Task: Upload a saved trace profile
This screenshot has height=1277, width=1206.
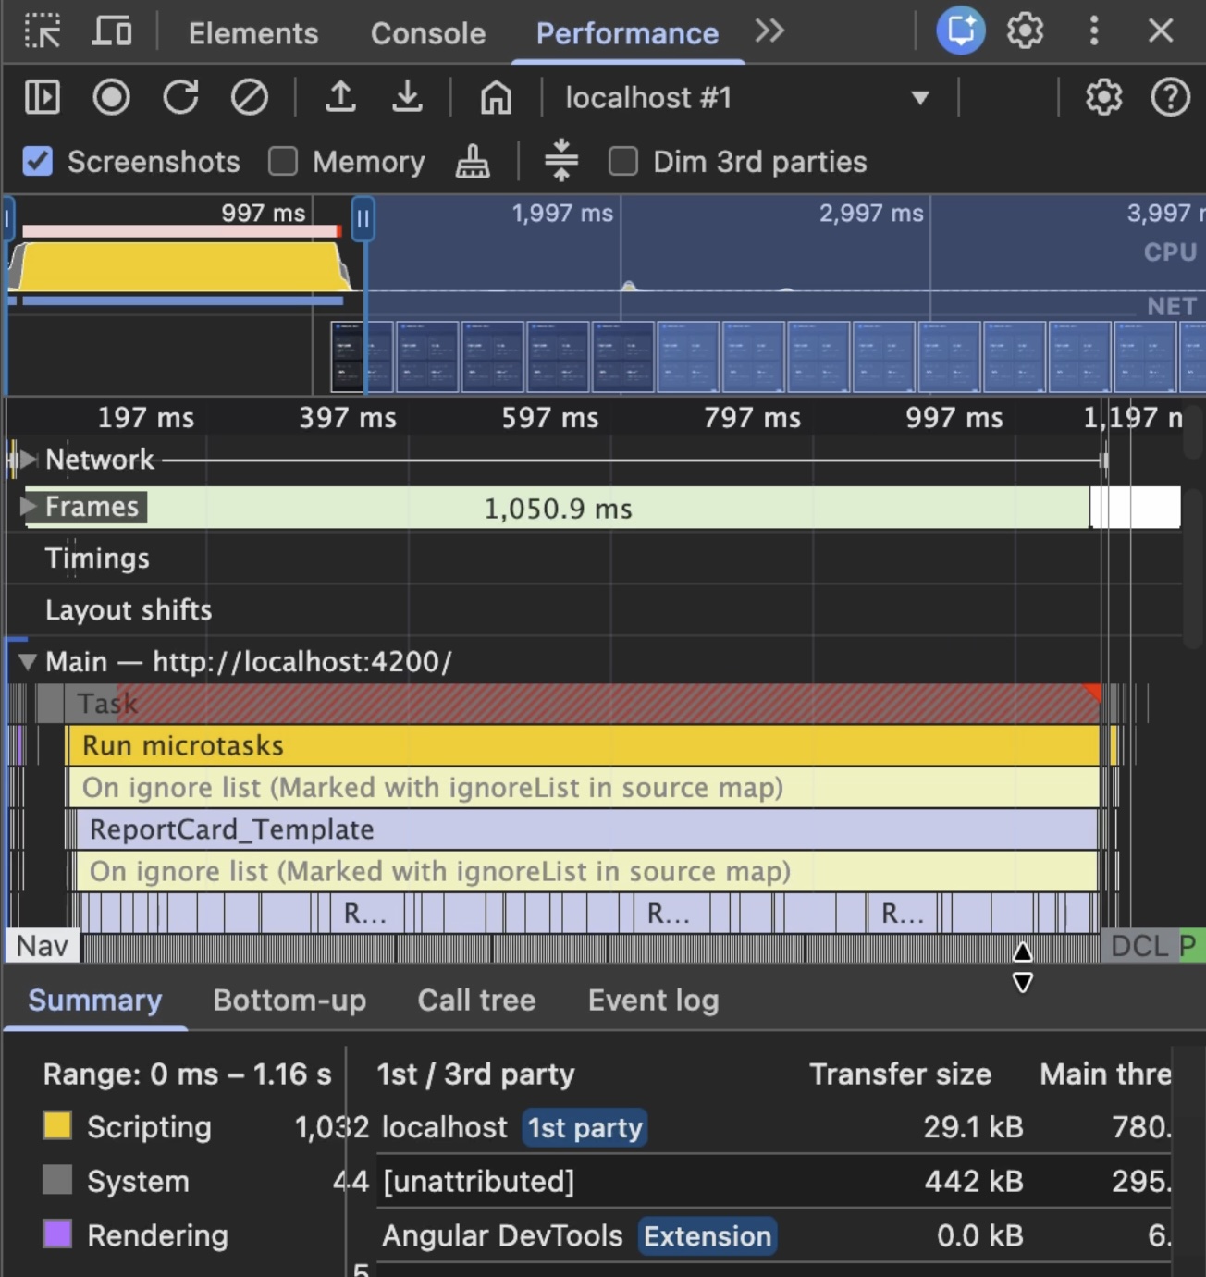Action: 340,97
